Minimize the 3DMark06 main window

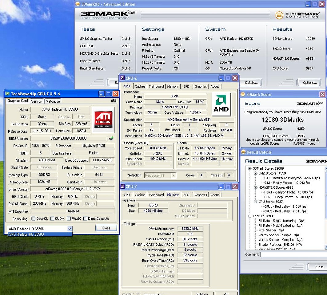pos(308,4)
